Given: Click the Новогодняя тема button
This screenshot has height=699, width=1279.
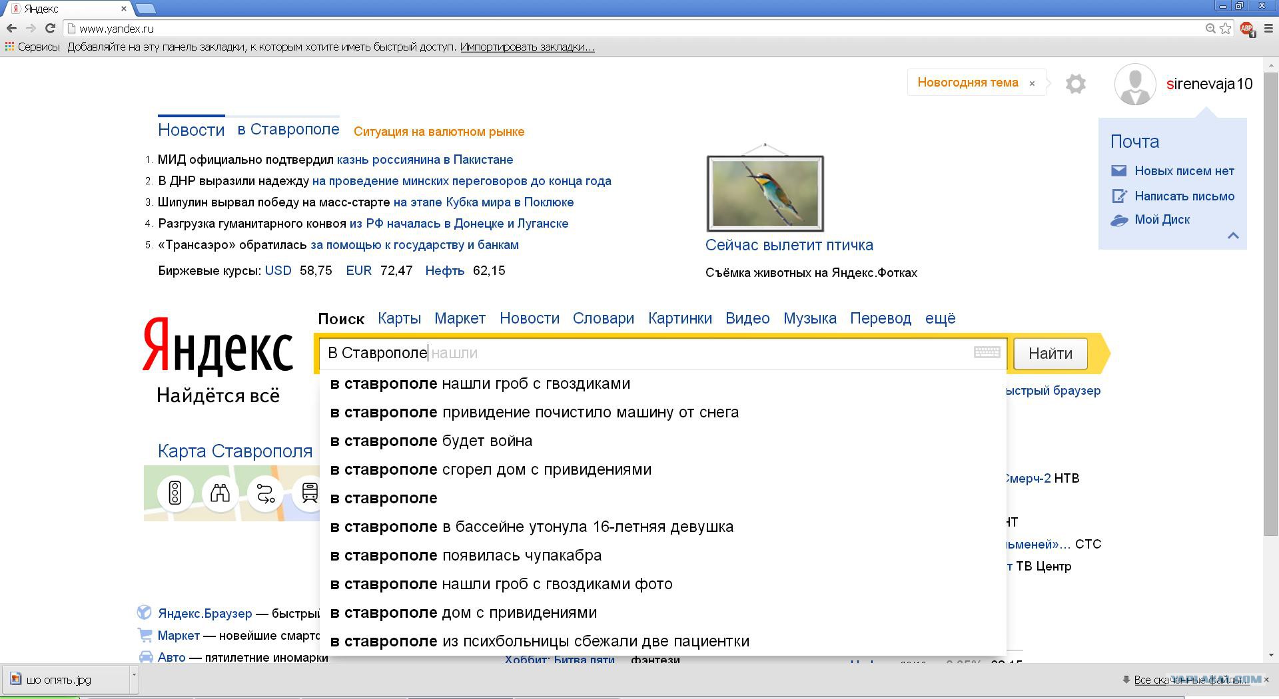Looking at the screenshot, I should coord(968,83).
